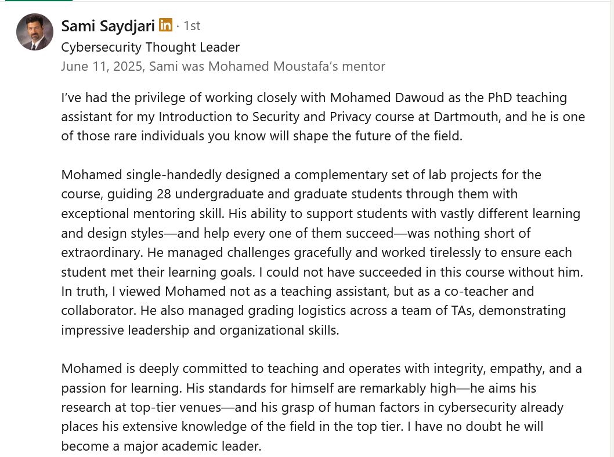Screen dimensions: 614x457
Task: Click the 1st connection degree label
Action: click(192, 26)
